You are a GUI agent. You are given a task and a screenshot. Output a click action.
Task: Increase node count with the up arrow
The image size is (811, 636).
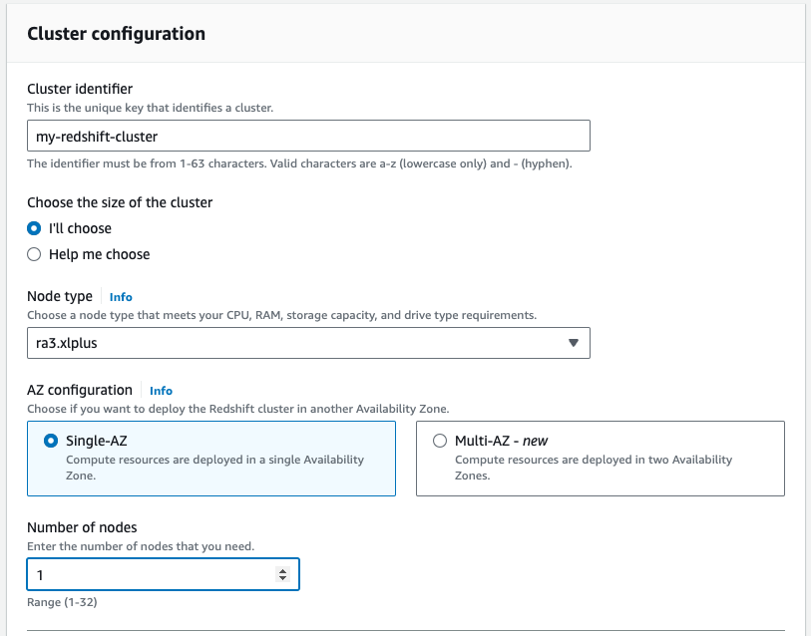(282, 570)
